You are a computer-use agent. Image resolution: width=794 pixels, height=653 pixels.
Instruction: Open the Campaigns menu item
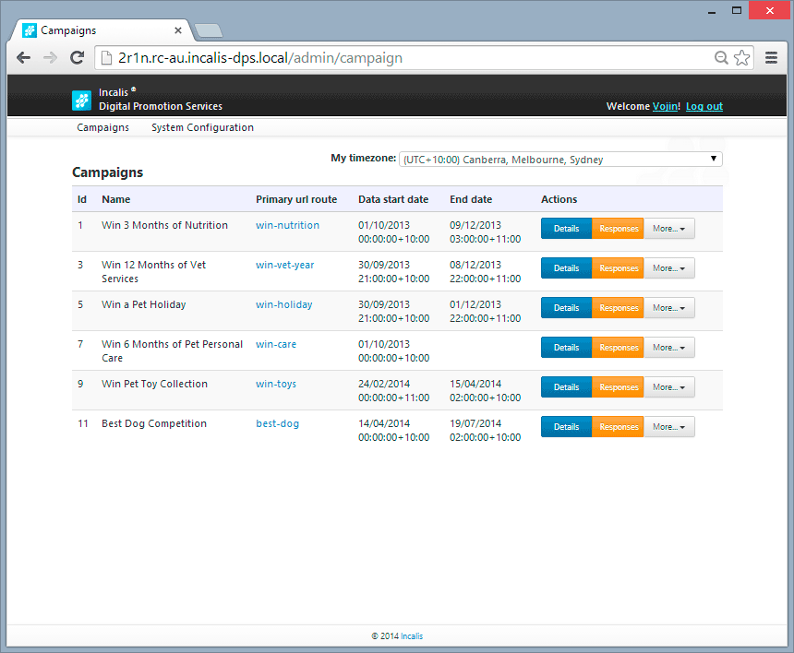[x=102, y=128]
